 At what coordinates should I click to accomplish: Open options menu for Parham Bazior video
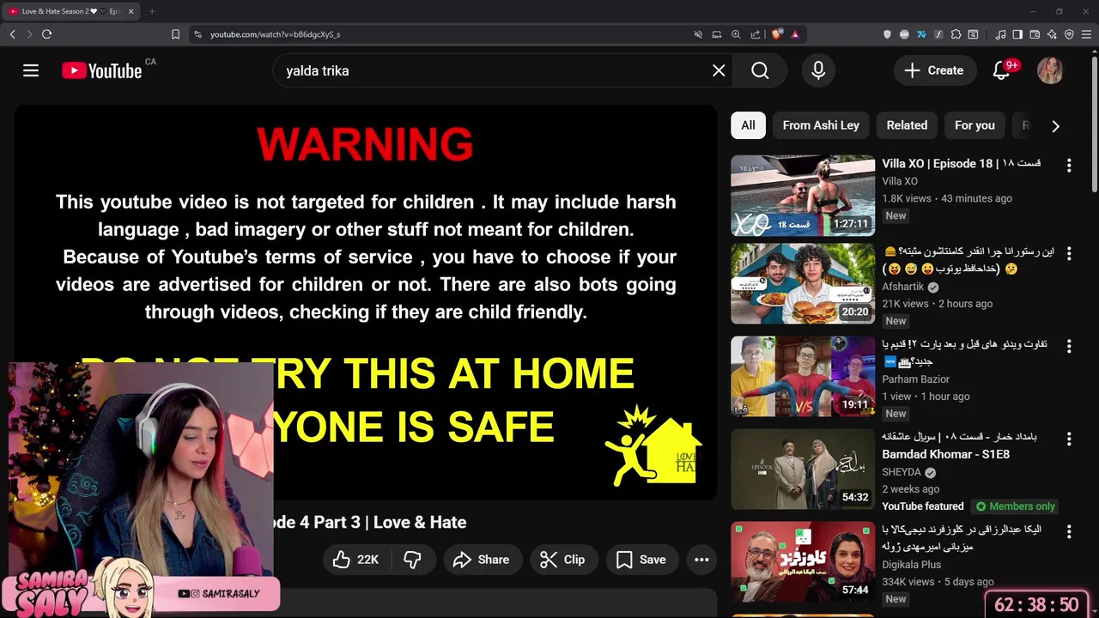click(x=1069, y=346)
